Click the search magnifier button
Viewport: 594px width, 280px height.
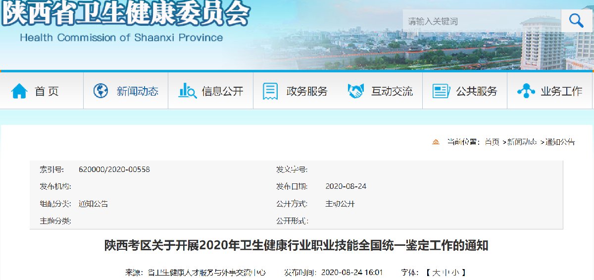pos(576,21)
